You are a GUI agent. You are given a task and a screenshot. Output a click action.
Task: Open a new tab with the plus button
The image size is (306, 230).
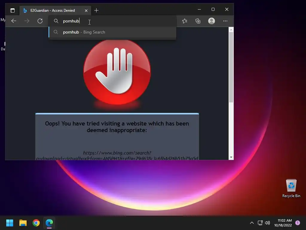[x=96, y=10]
